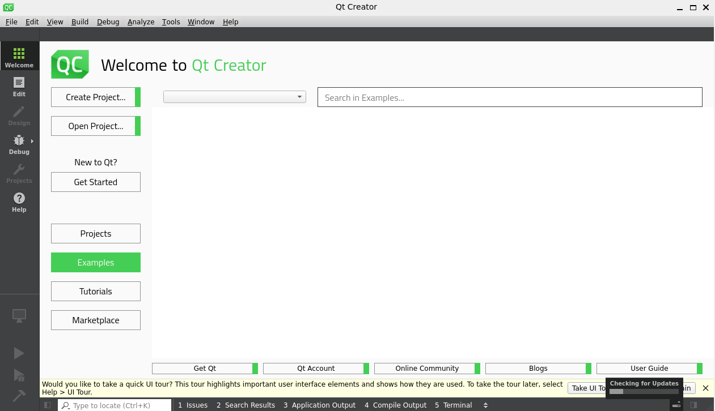Open the Help menu

pos(231,22)
